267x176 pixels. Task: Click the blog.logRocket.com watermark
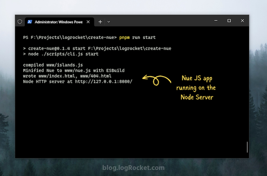click(x=133, y=168)
